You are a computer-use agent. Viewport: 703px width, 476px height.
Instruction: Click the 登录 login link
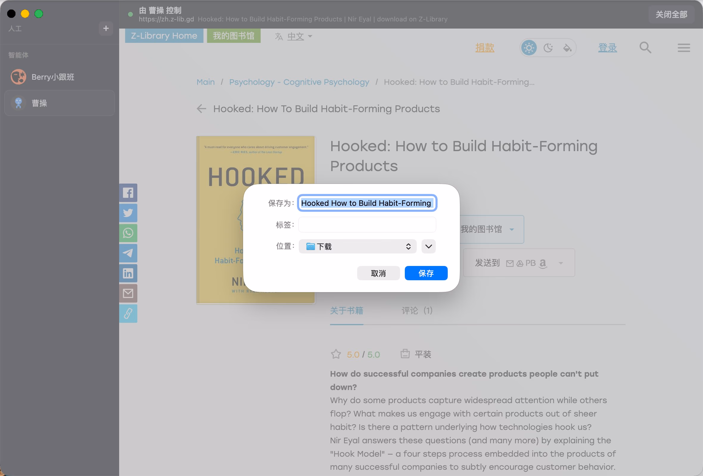[x=607, y=48]
